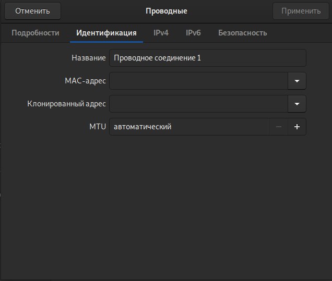Click inside the Клонированный адрес field

click(198, 104)
